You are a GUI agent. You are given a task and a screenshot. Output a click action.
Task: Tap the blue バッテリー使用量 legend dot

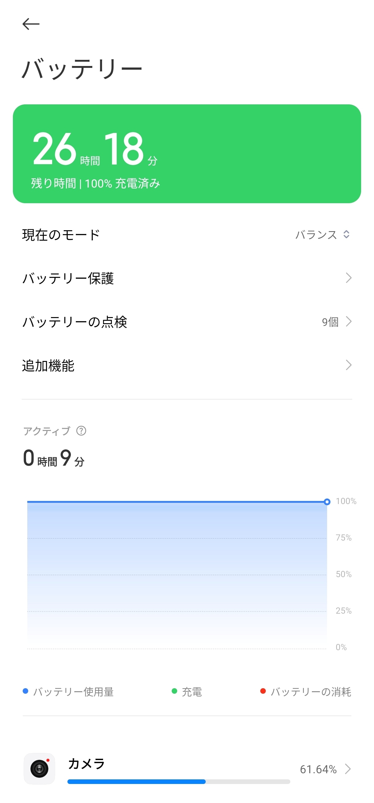coord(26,691)
